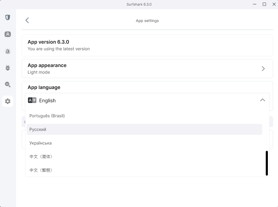The height and width of the screenshot is (207, 278).
Task: Click the App appearance Light mode row
Action: [x=140, y=69]
